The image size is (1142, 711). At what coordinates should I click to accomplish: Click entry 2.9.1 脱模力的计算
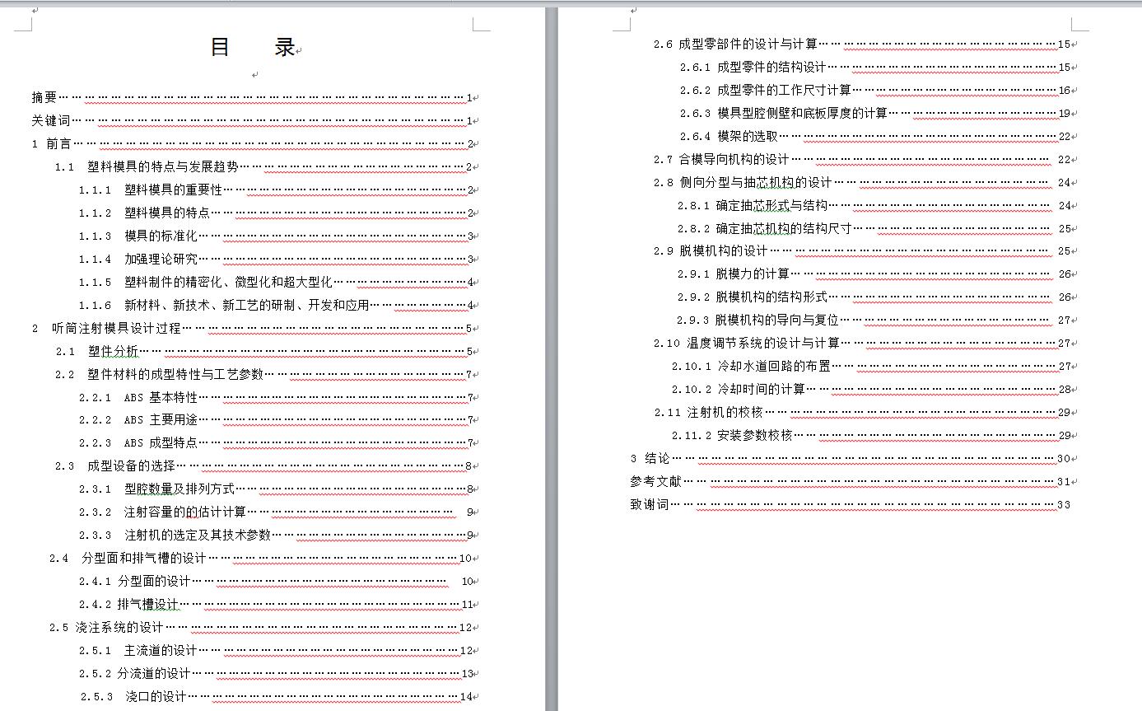click(874, 274)
